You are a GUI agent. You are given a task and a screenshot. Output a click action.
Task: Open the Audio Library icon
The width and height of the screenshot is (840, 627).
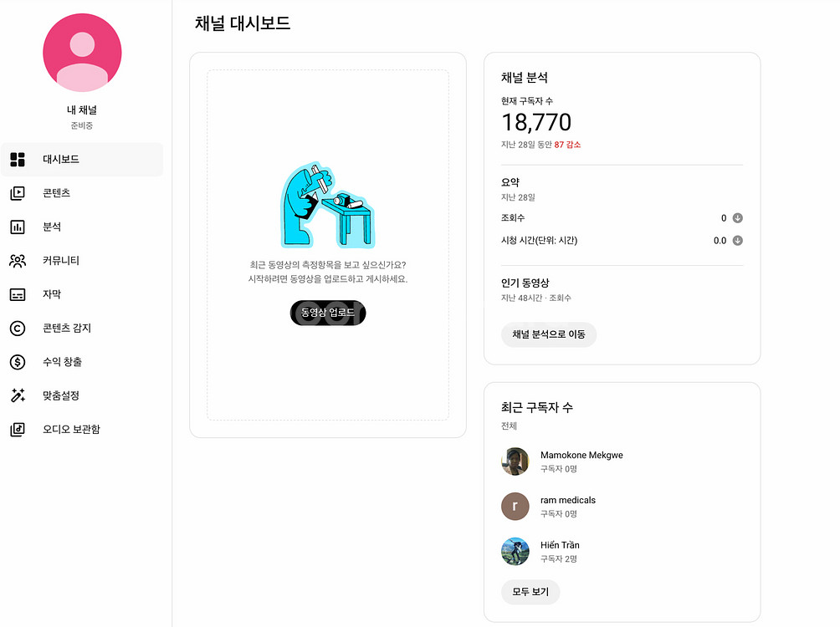(18, 430)
